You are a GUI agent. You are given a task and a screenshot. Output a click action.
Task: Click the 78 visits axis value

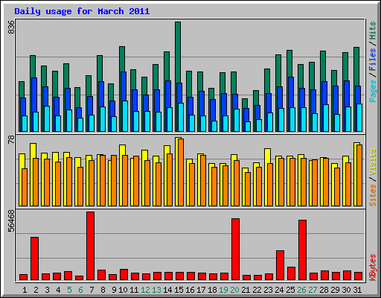(x=11, y=139)
